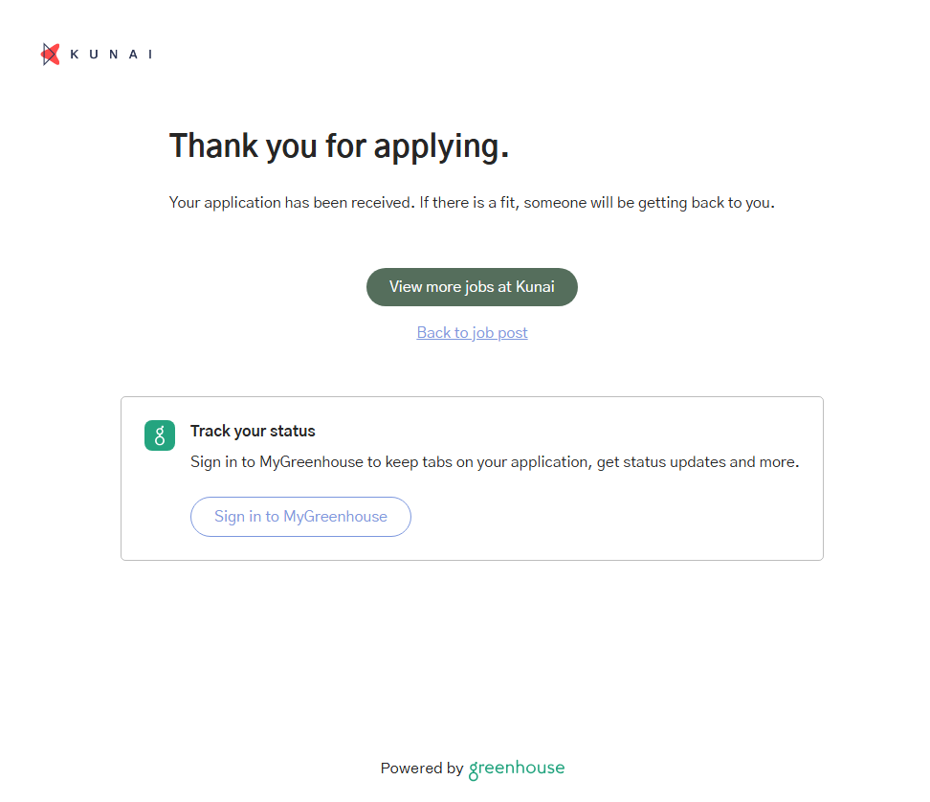
Task: Click the empty space inside the Track status card
Action: pyautogui.click(x=622, y=517)
